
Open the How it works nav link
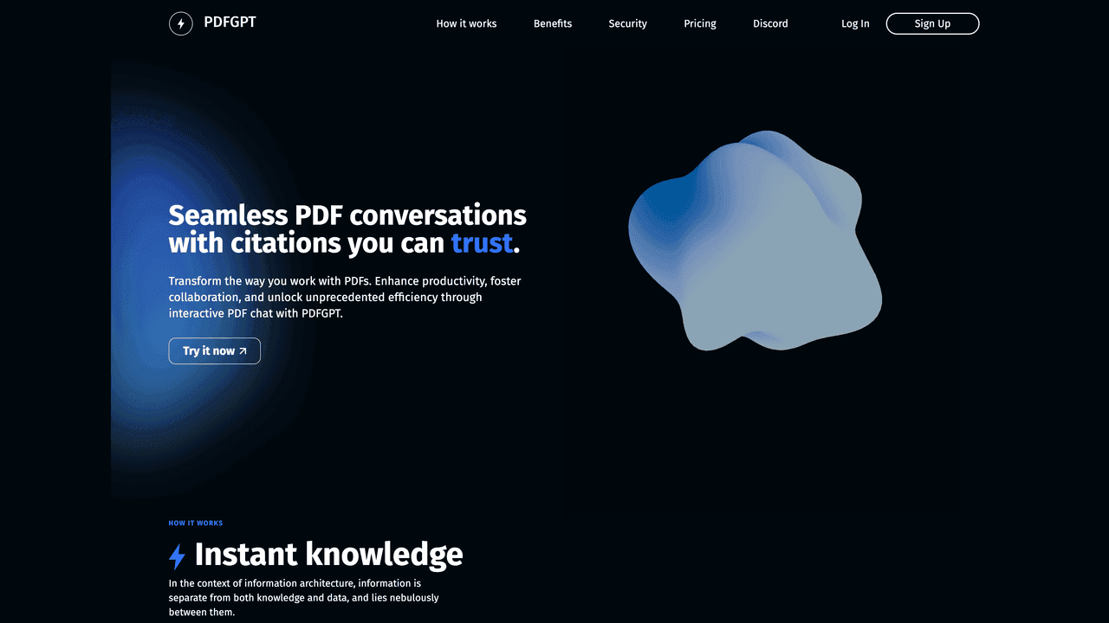[x=466, y=23]
